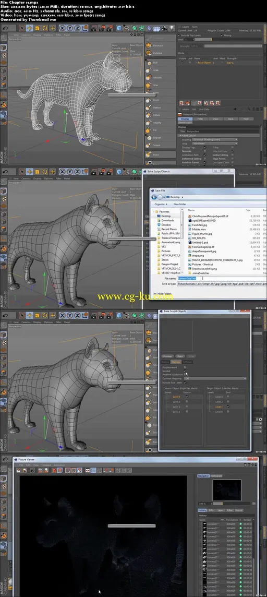
Task: Switch to the Filter tab in the Viewport attributes
Action: [x=200, y=119]
